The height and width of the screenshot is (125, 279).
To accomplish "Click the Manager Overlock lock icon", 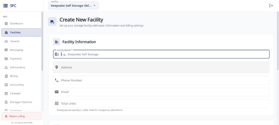I will (x=6, y=102).
